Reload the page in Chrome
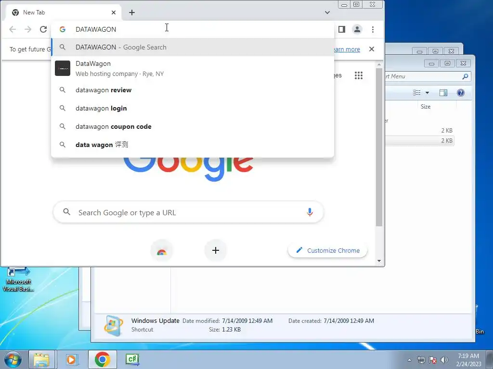 (43, 29)
